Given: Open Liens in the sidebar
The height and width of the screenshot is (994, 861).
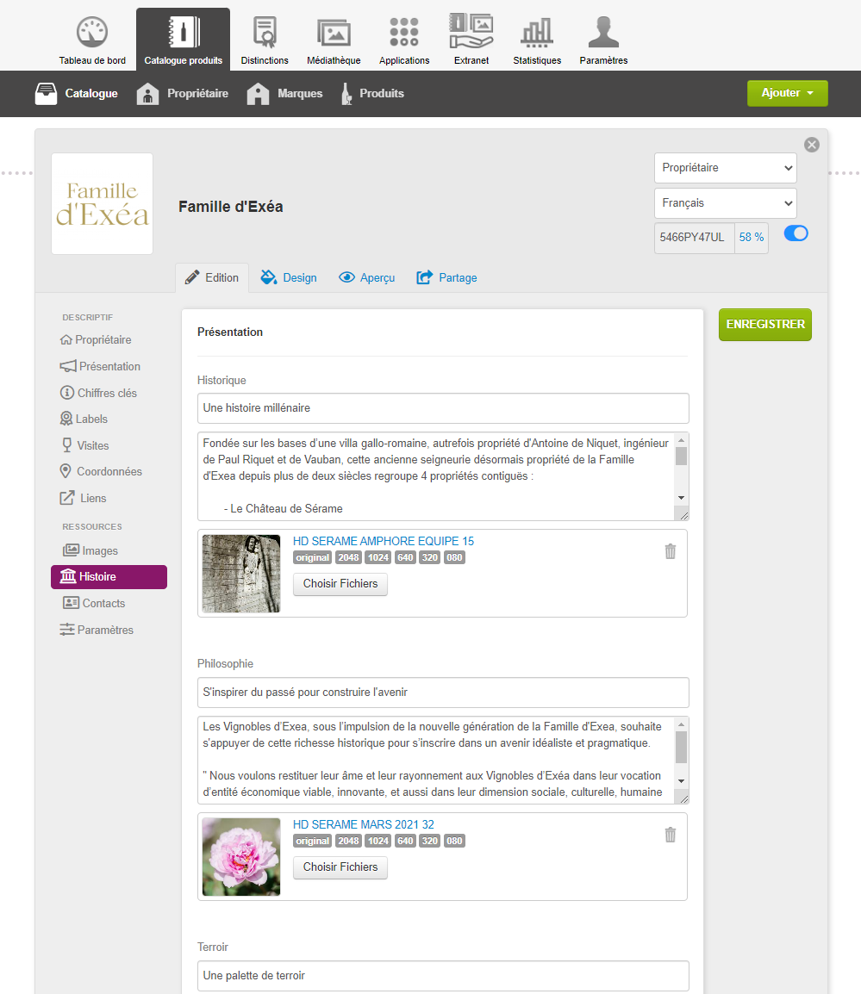Looking at the screenshot, I should 83,498.
